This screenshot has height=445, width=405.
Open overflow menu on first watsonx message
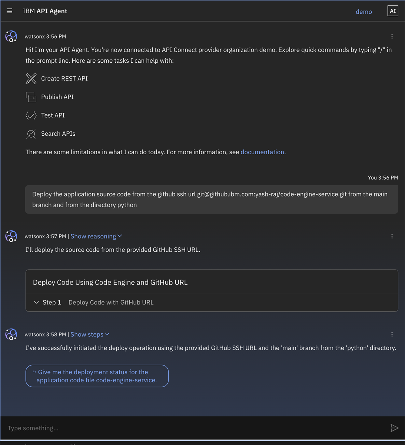392,36
